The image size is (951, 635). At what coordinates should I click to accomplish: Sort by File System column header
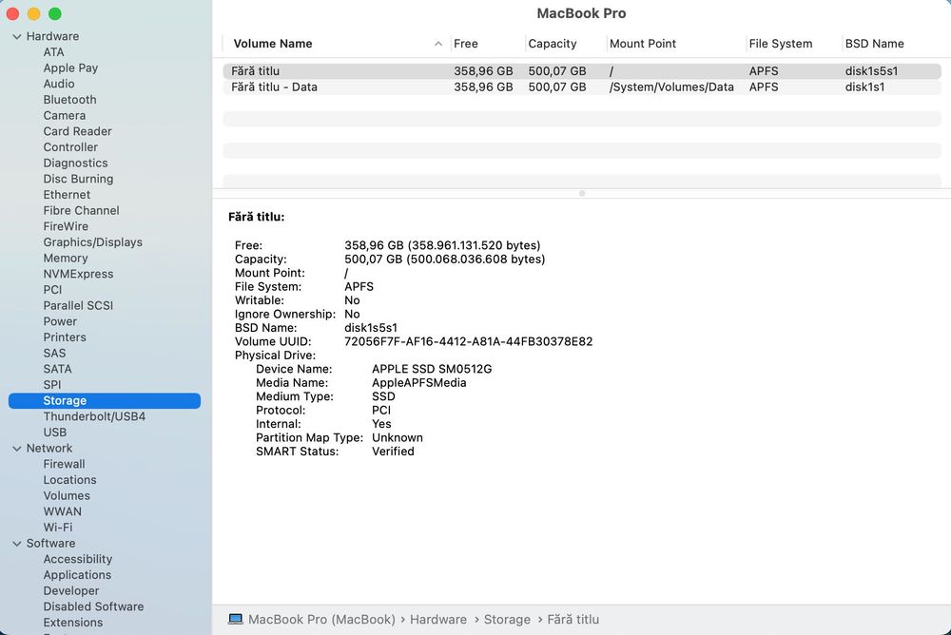coord(781,44)
